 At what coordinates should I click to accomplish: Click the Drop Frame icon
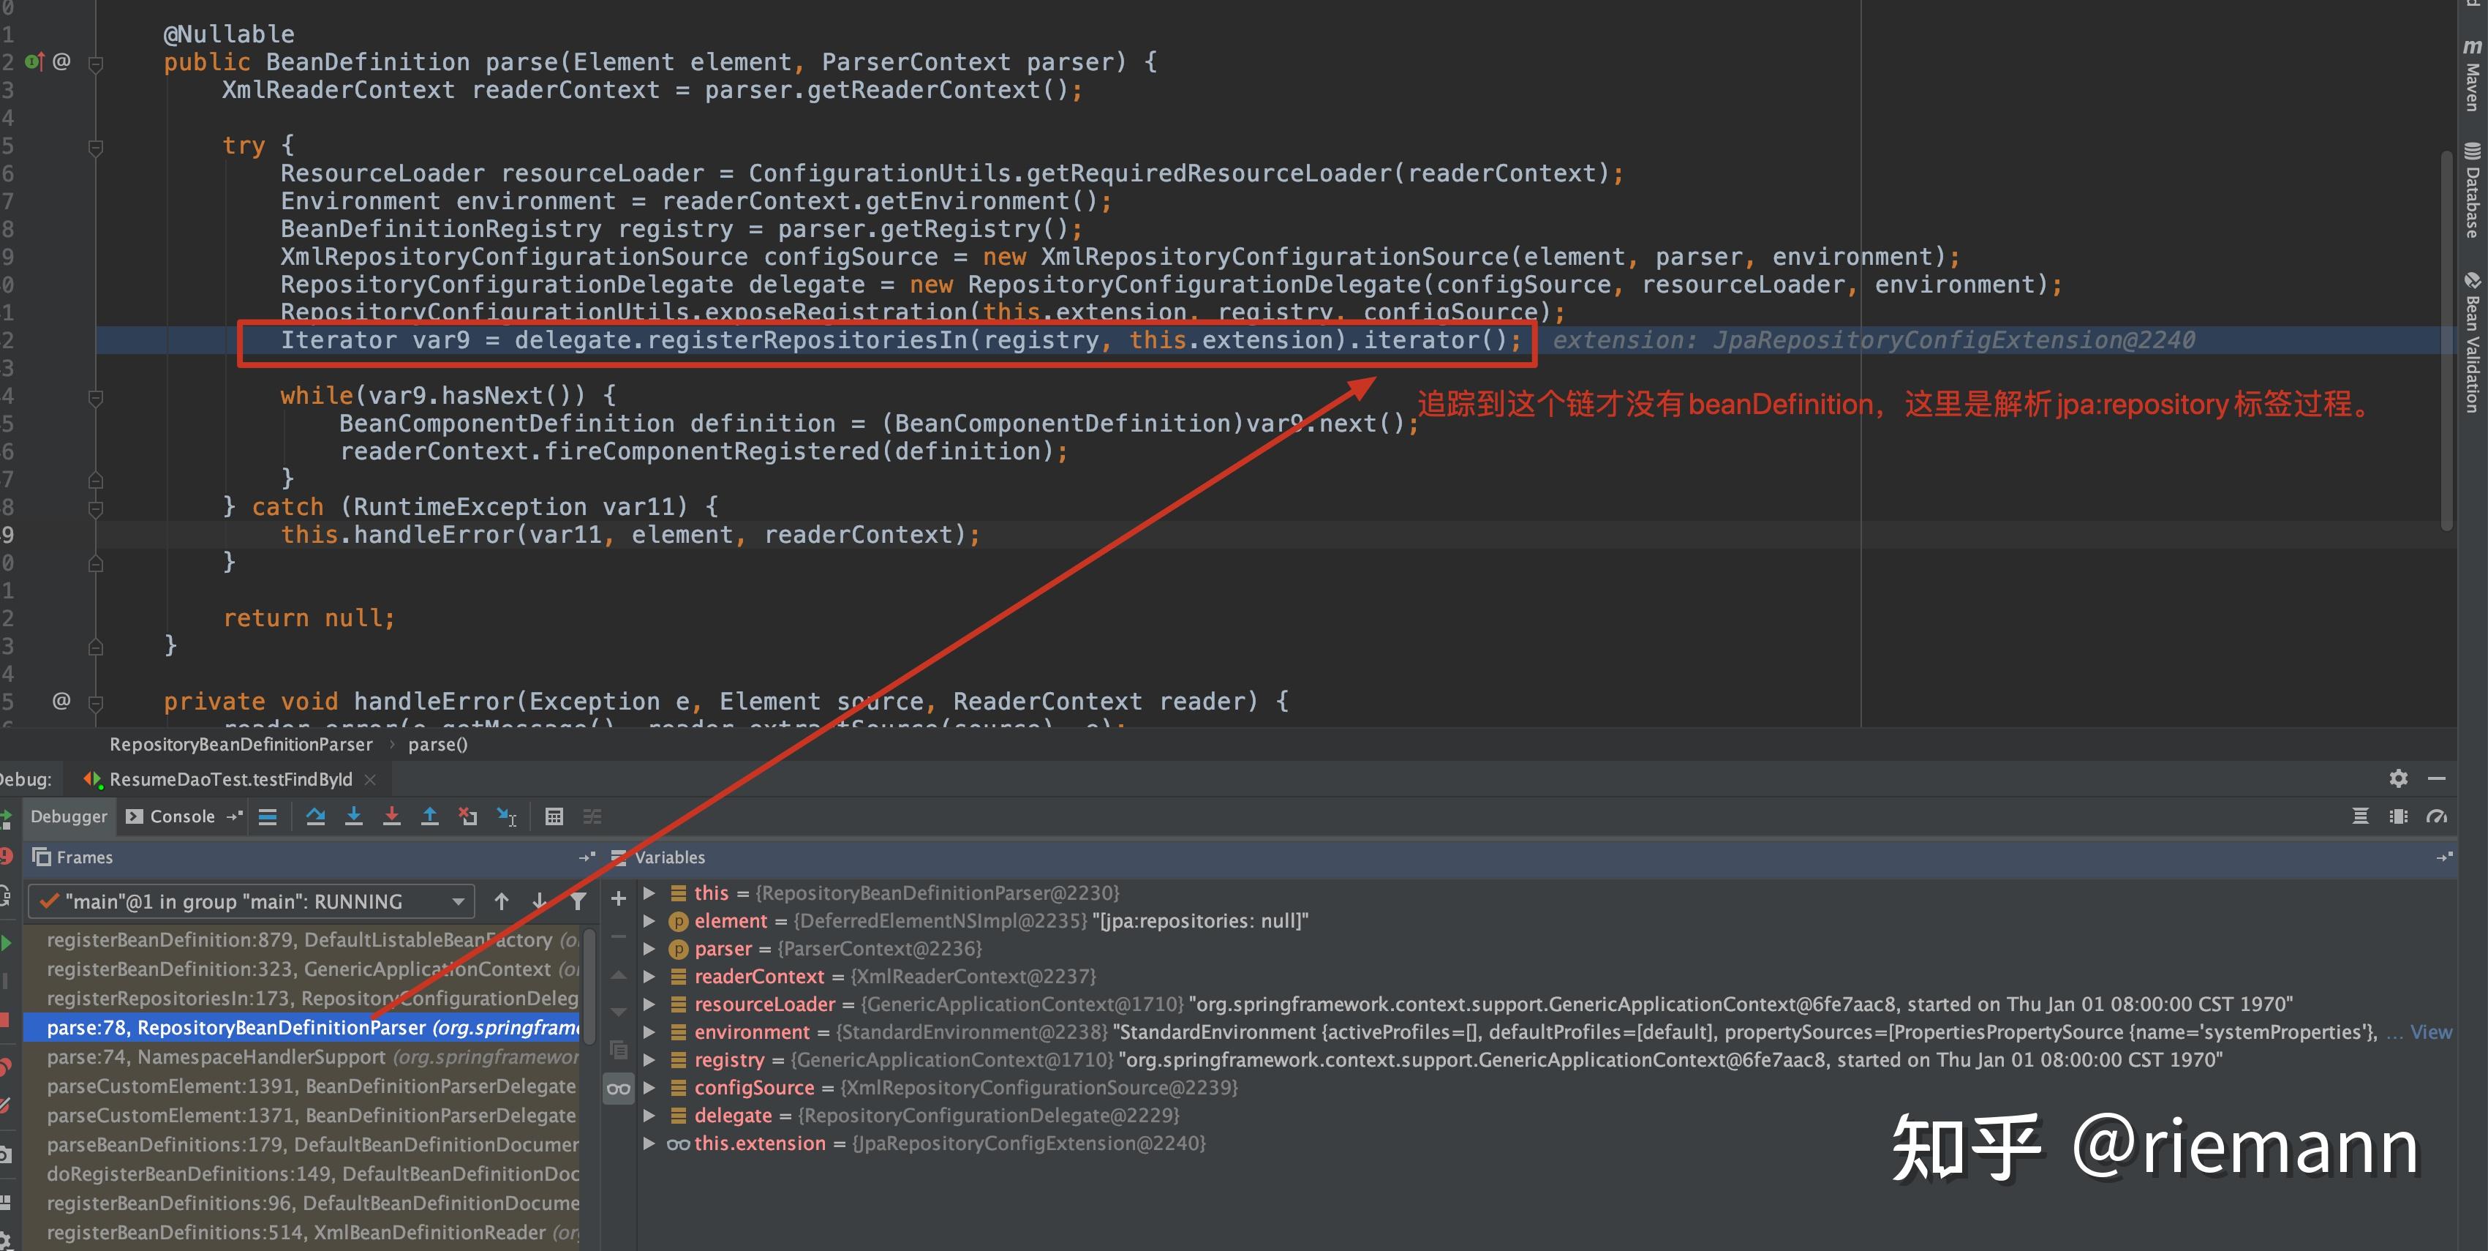[467, 816]
